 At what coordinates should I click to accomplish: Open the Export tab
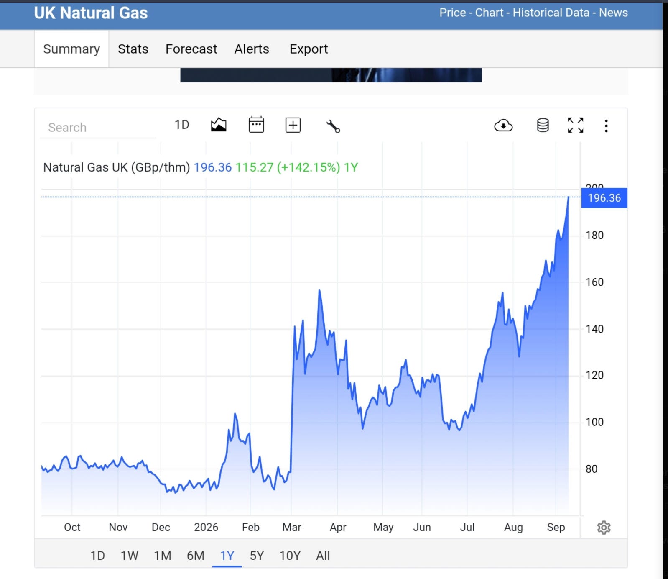(309, 49)
